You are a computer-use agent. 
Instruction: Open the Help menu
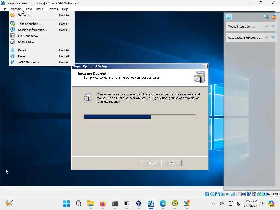[x=65, y=9]
